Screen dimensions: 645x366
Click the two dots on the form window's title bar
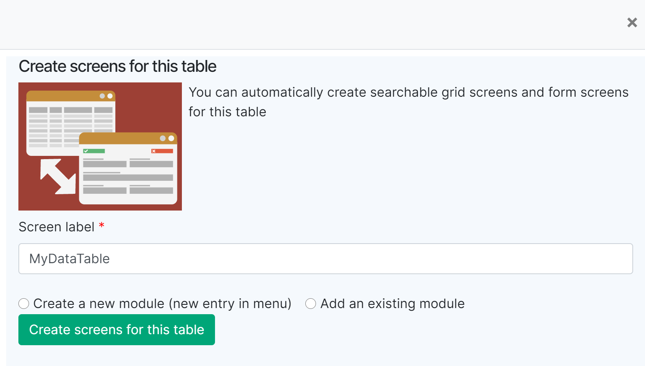click(x=167, y=138)
